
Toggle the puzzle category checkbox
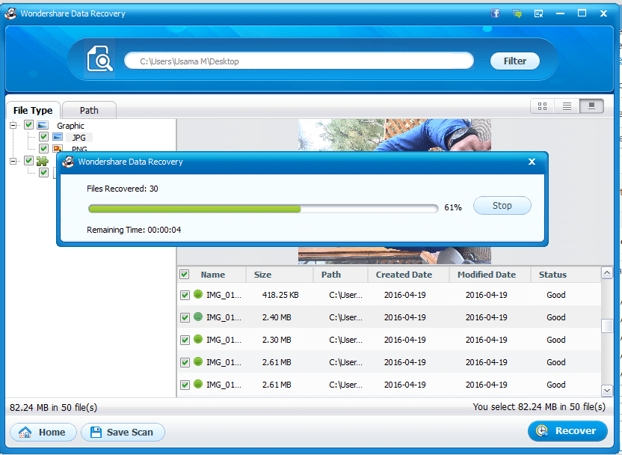coord(28,160)
